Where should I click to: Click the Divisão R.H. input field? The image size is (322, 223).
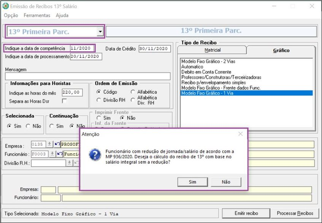point(48,163)
